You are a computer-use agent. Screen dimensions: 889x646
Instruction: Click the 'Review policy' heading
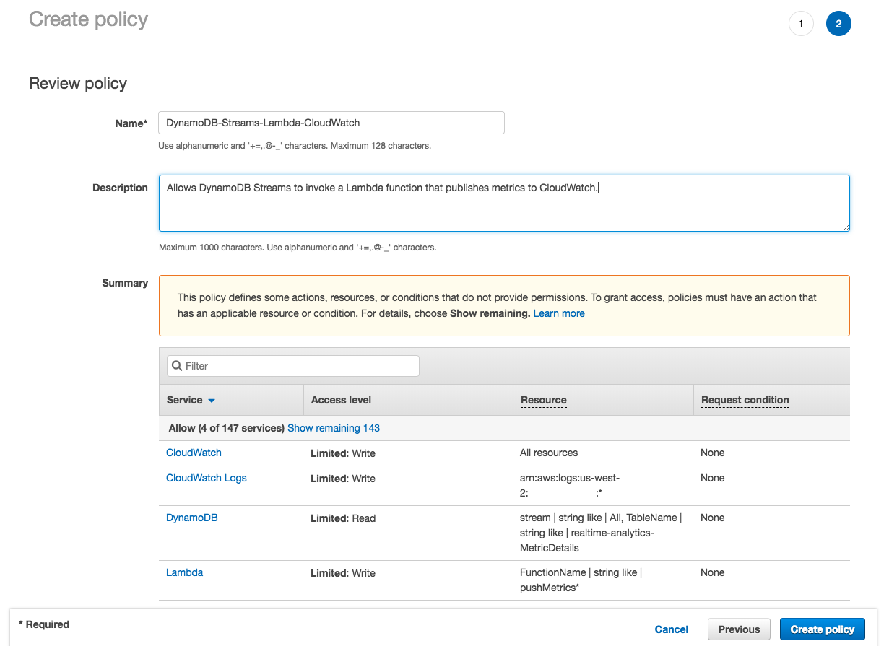[x=78, y=84]
